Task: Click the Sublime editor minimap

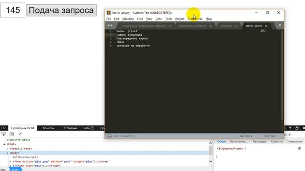Action: (x=263, y=31)
